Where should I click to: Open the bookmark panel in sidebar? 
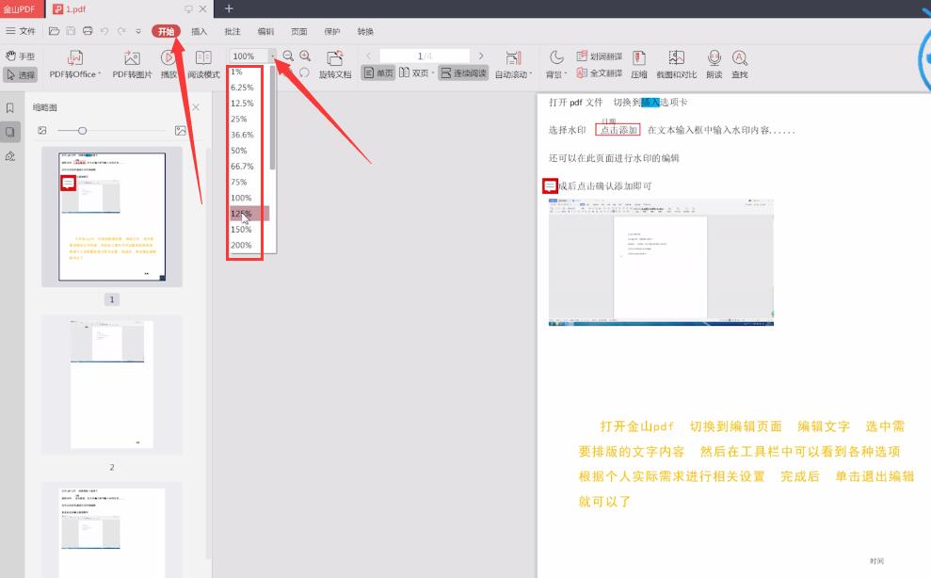point(10,108)
